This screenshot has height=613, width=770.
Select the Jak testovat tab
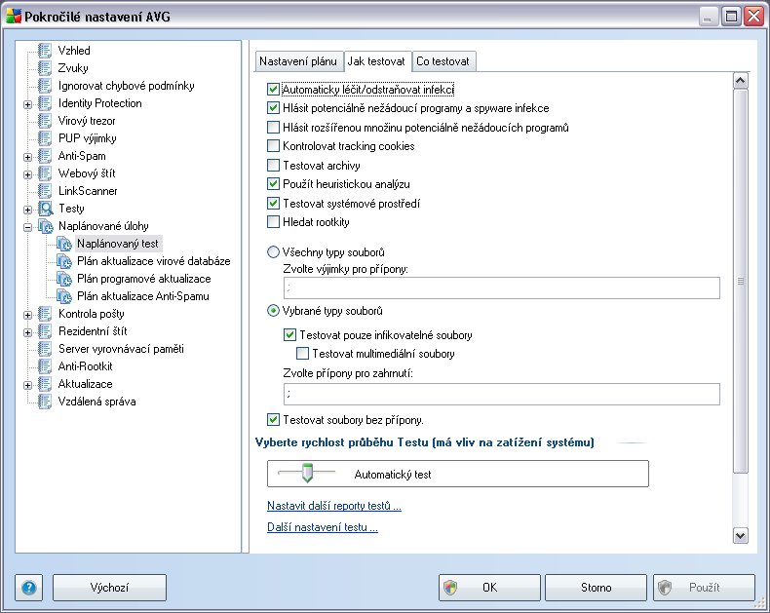click(376, 60)
